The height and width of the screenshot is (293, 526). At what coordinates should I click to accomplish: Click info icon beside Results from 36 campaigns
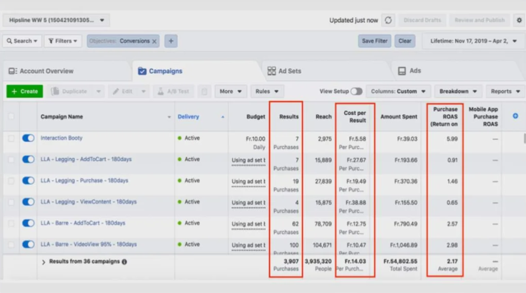(124, 262)
